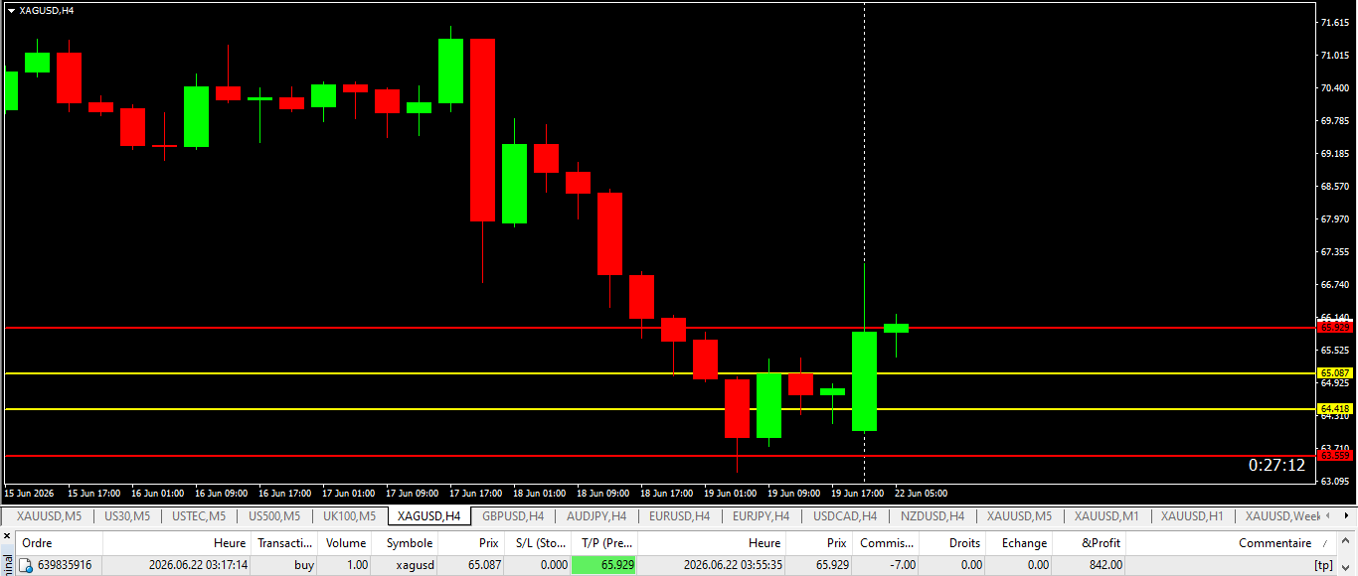1358x576 pixels.
Task: Click the red 65.929 price label on axis
Action: coord(1334,327)
